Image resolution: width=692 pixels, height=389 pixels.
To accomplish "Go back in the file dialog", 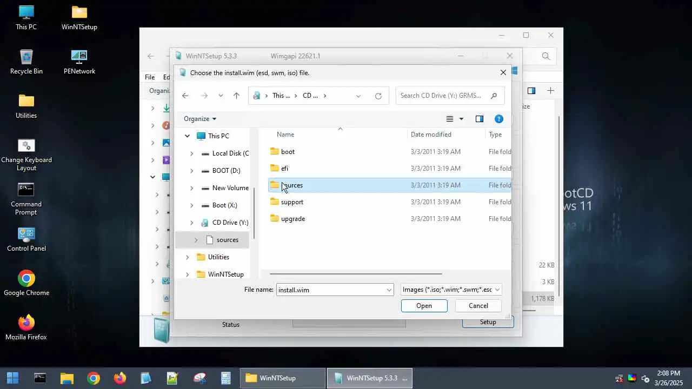I will (x=185, y=96).
